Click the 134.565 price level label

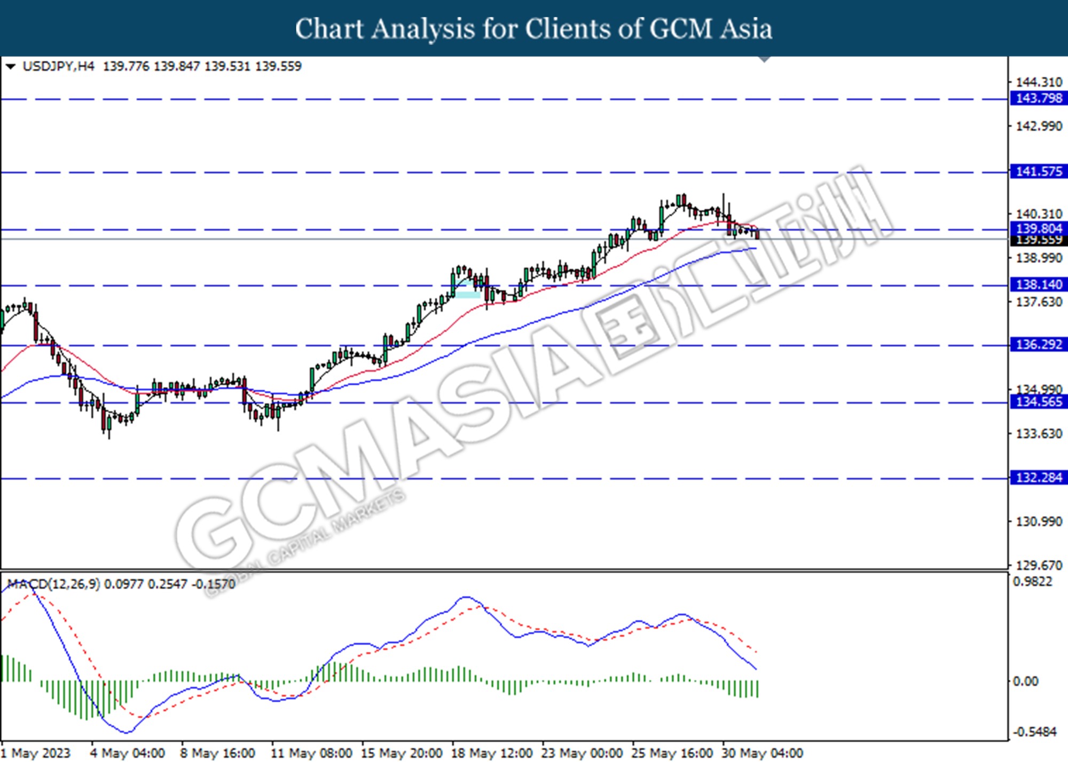click(x=1039, y=401)
